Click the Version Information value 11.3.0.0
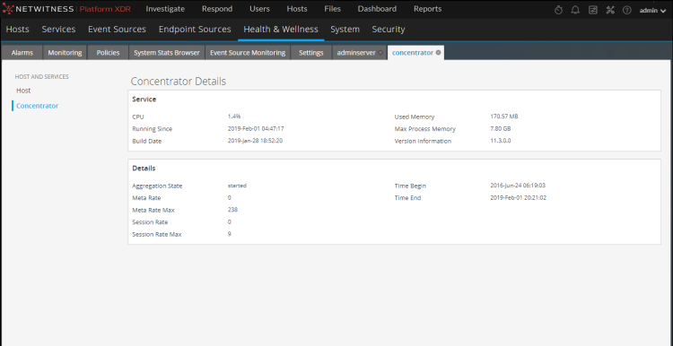The image size is (673, 346). 501,141
